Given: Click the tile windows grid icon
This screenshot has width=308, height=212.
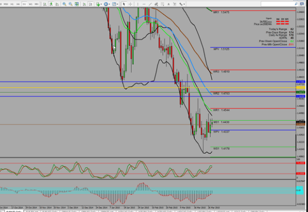Looking at the screenshot, I should pyautogui.click(x=77, y=4).
